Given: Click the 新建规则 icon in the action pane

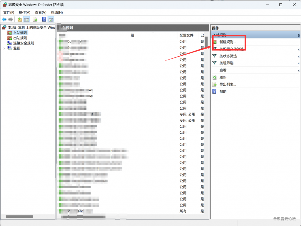Looking at the screenshot, I should 215,42.
